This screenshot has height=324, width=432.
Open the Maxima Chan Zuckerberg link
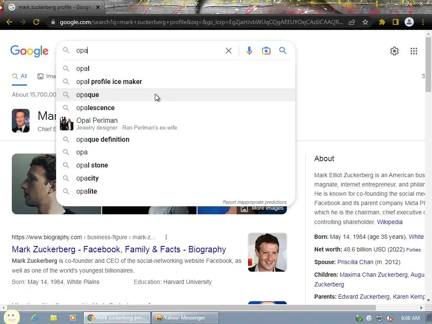pos(373,275)
